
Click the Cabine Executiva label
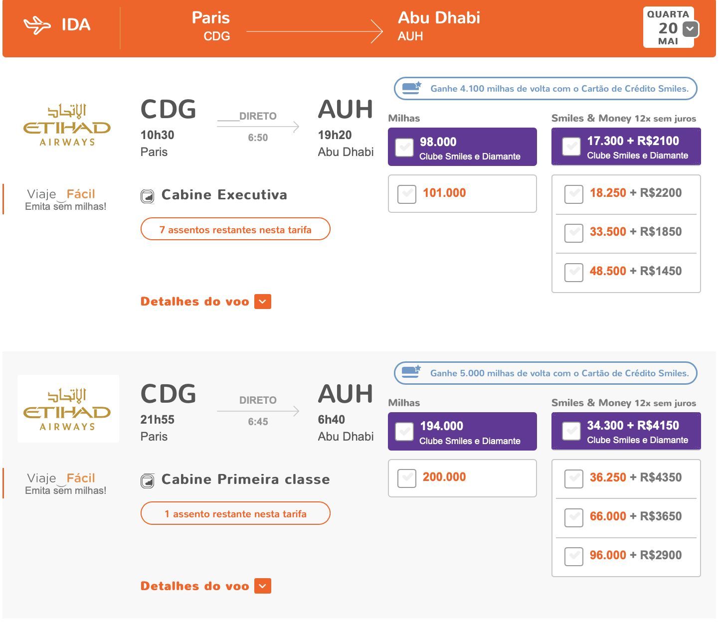(x=224, y=195)
